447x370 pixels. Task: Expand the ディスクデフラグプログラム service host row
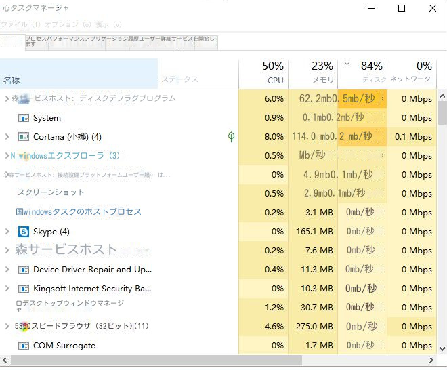click(x=7, y=98)
